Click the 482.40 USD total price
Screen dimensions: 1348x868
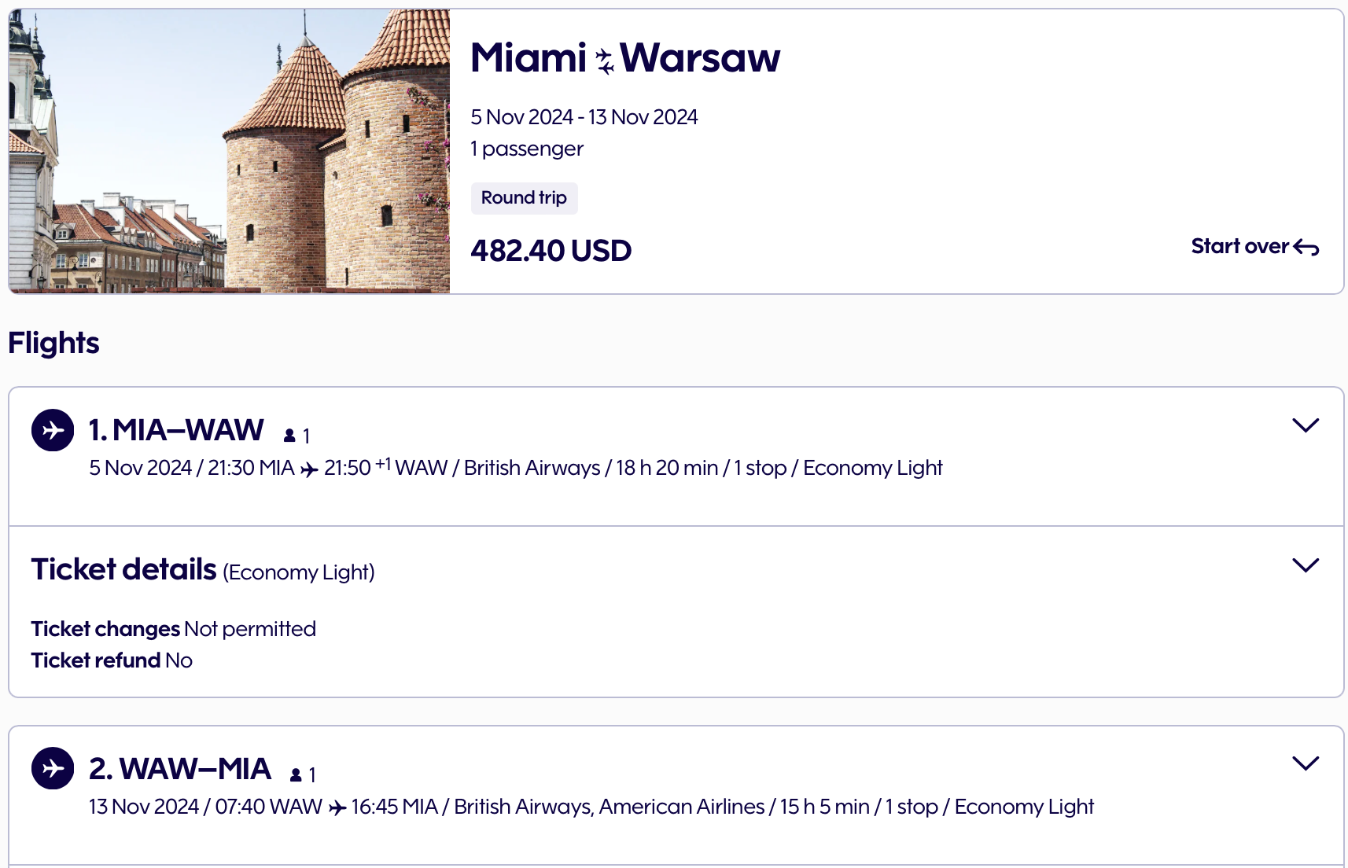551,252
